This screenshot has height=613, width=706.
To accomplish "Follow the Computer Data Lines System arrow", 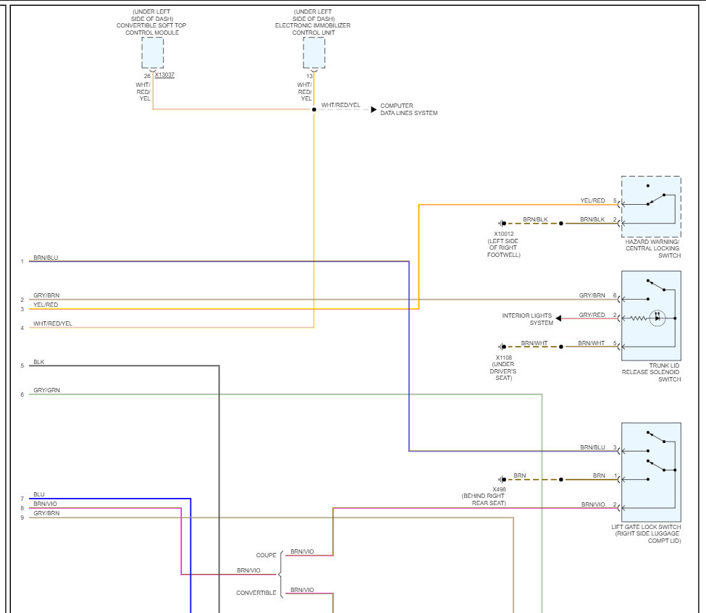I will [x=374, y=109].
